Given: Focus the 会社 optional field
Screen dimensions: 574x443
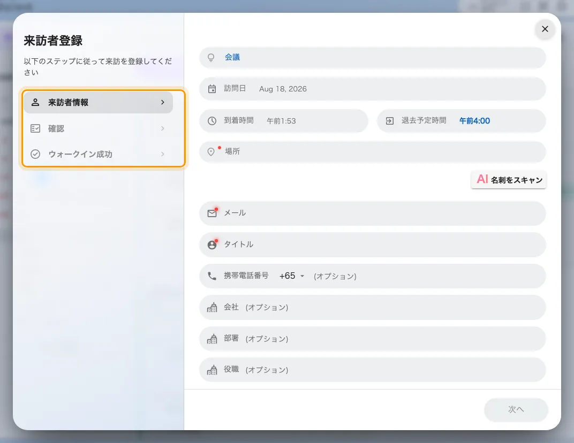Looking at the screenshot, I should (x=373, y=308).
